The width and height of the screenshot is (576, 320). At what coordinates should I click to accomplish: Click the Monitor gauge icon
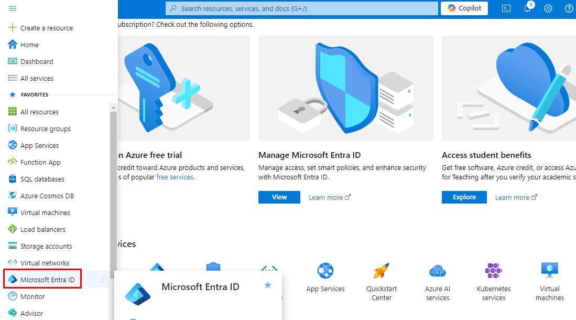click(13, 296)
